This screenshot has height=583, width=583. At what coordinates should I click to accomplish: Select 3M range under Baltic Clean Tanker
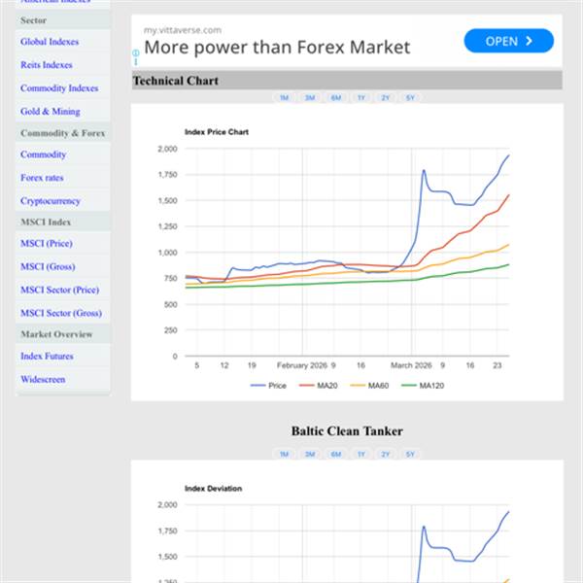tap(310, 454)
